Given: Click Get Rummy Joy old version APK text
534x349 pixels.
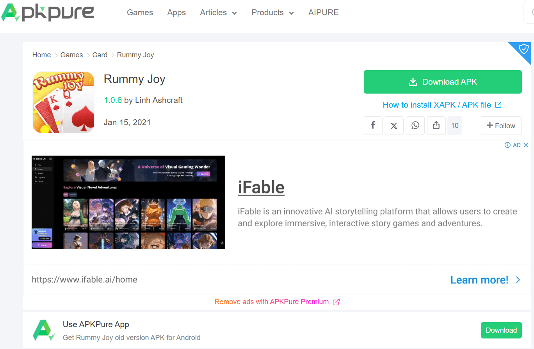Looking at the screenshot, I should coord(132,338).
